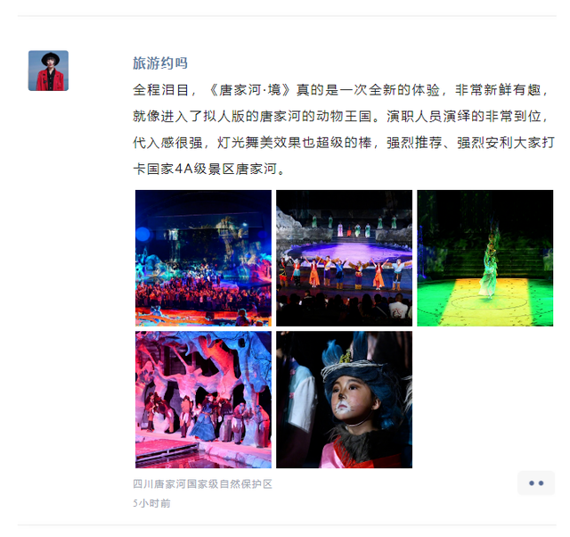This screenshot has height=537, width=570.
Task: Click the phrase 非常新鲜有趣 in the post
Action: click(x=499, y=89)
